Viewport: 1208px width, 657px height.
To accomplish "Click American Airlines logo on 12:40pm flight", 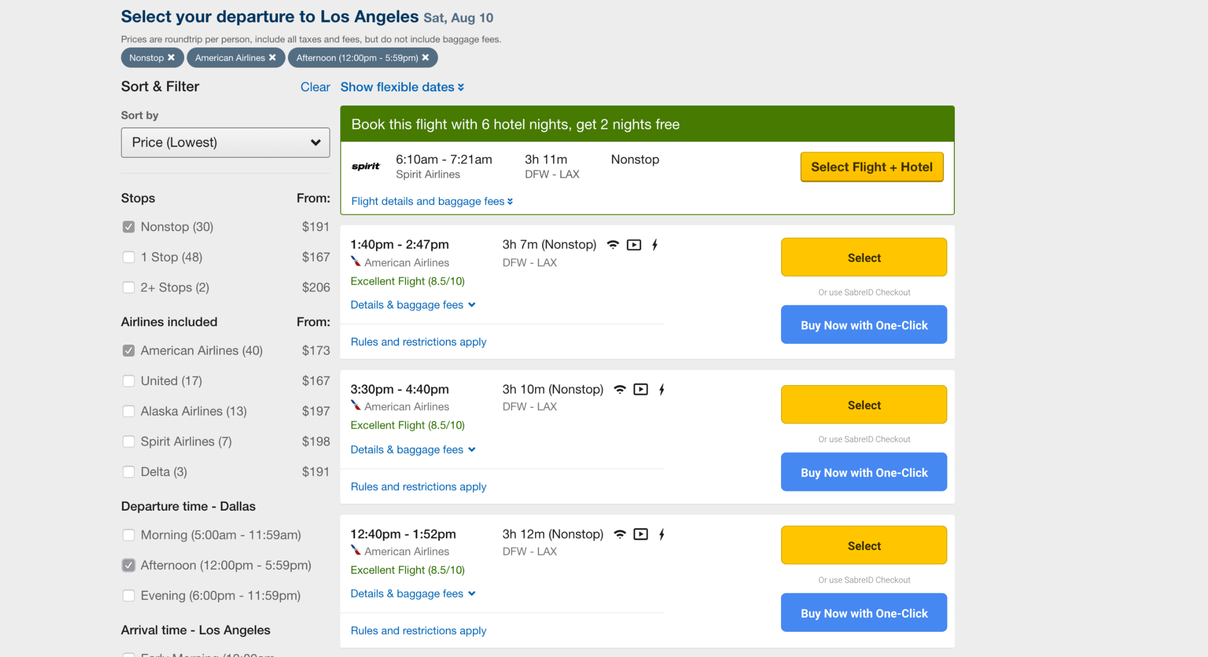I will (356, 550).
